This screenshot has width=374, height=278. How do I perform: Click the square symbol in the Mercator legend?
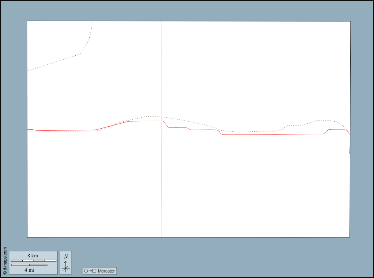(94, 271)
